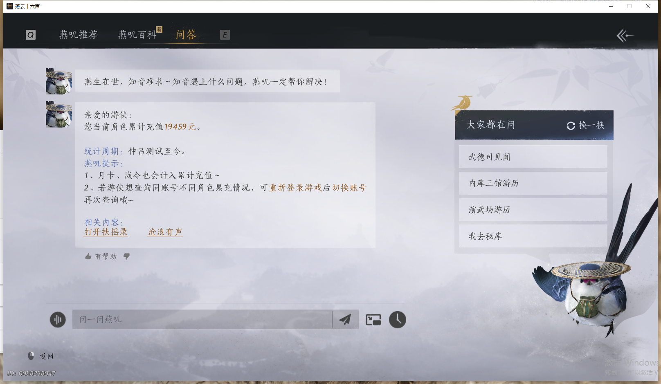Click the voice input waveform icon
The height and width of the screenshot is (384, 661).
pyautogui.click(x=58, y=320)
